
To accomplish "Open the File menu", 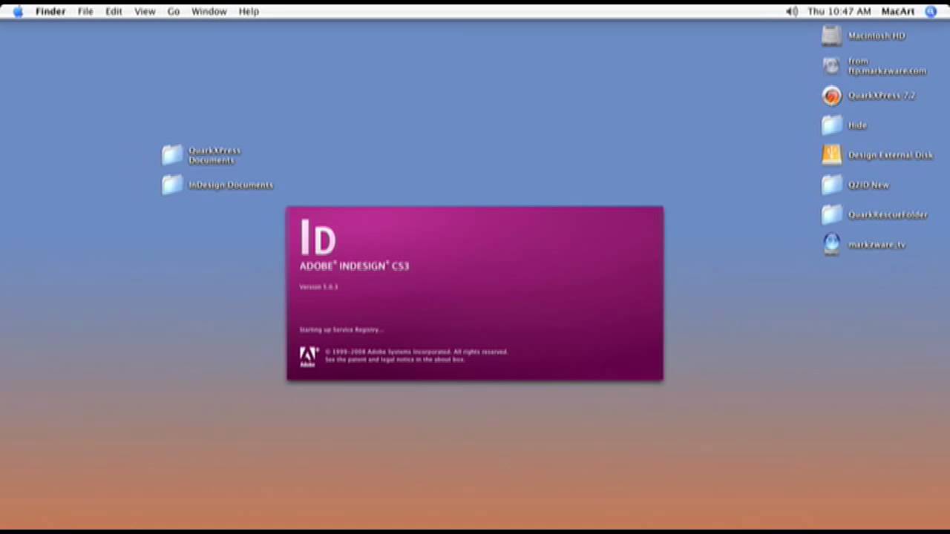I will (x=85, y=11).
